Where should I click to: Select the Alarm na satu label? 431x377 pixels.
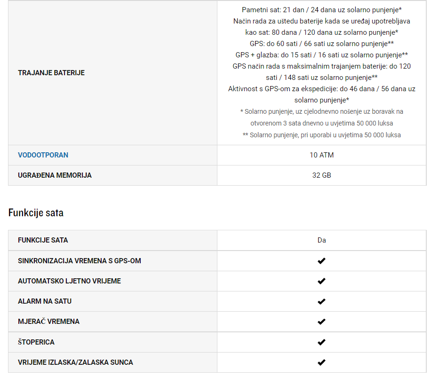[45, 301]
